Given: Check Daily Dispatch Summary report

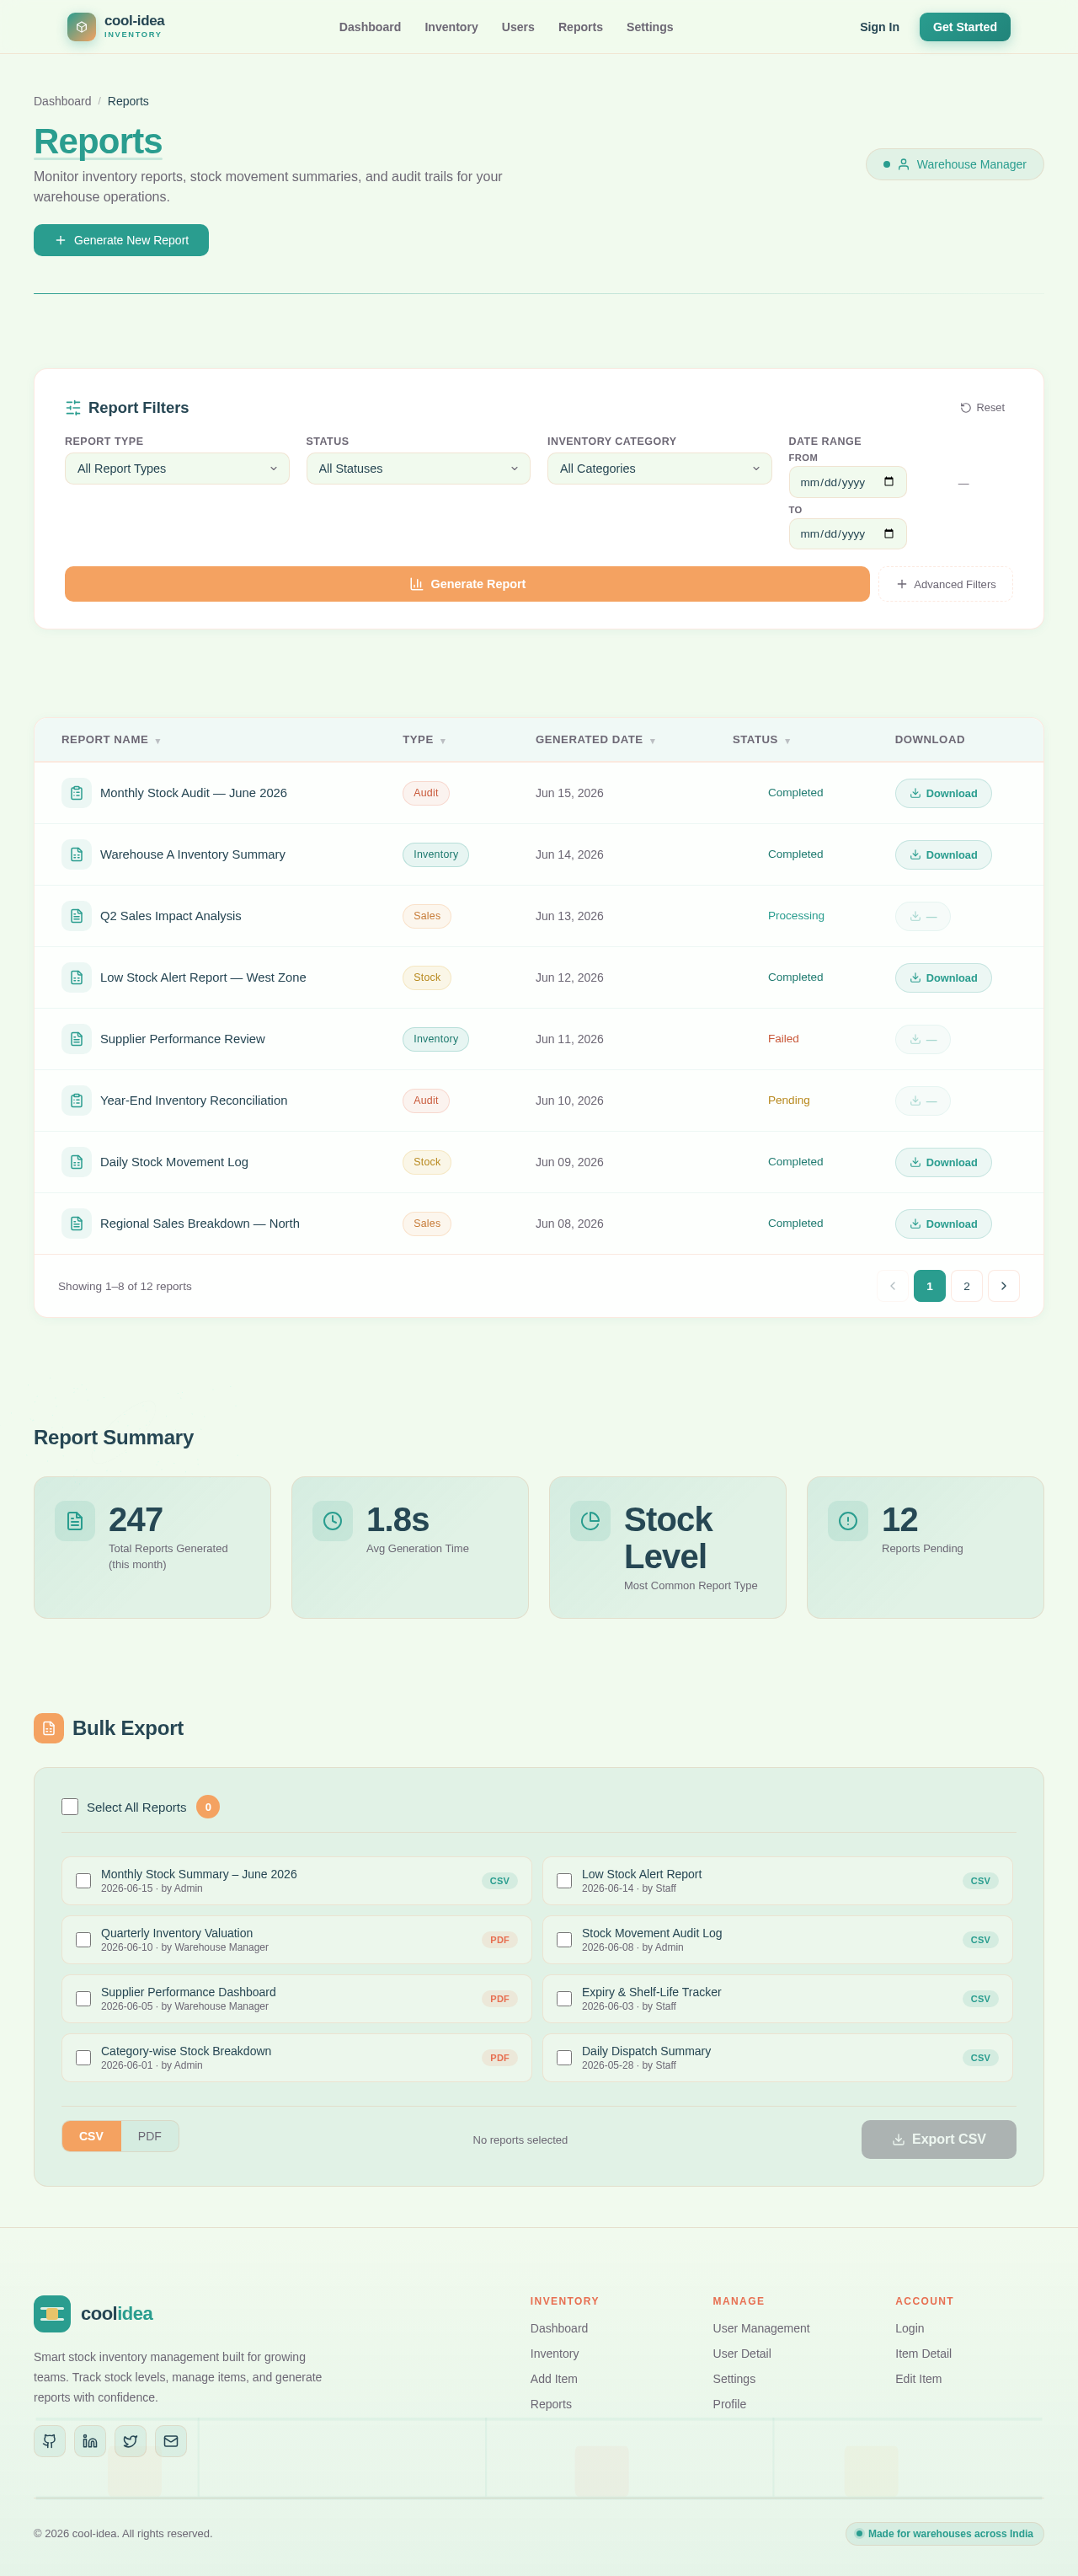Looking at the screenshot, I should point(564,2058).
